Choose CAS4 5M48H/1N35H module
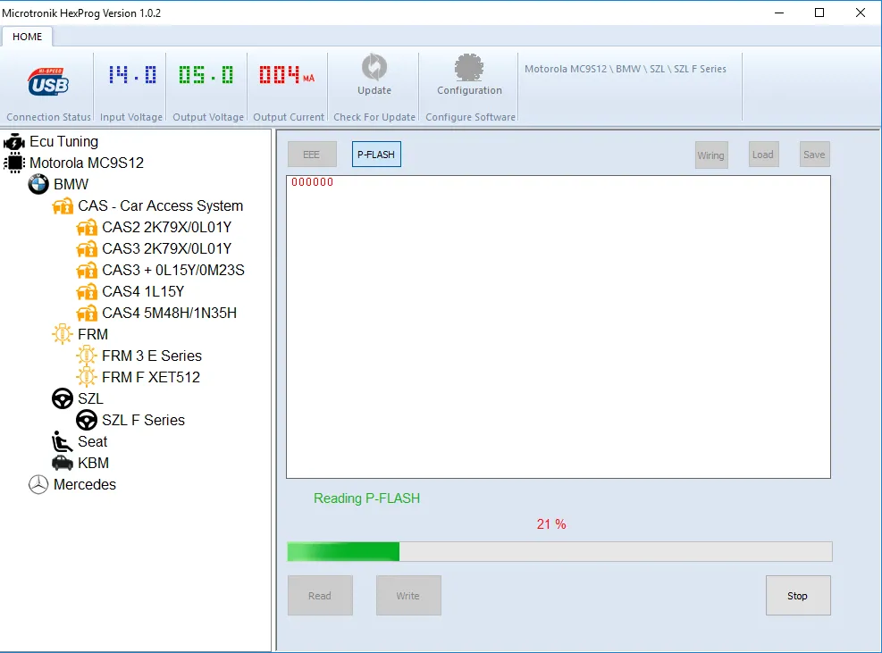Screen dimensions: 882x653 pyautogui.click(x=169, y=313)
